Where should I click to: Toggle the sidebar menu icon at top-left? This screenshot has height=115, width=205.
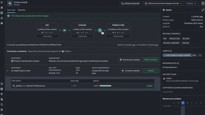coord(2,2)
